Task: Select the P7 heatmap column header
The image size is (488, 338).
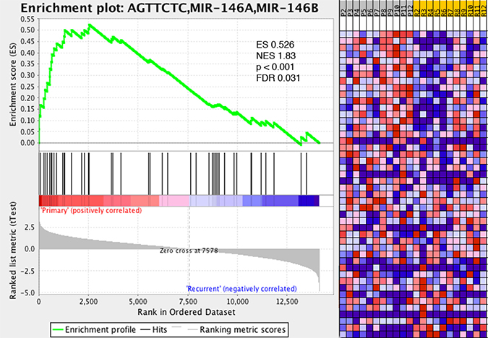Action: tap(376, 12)
